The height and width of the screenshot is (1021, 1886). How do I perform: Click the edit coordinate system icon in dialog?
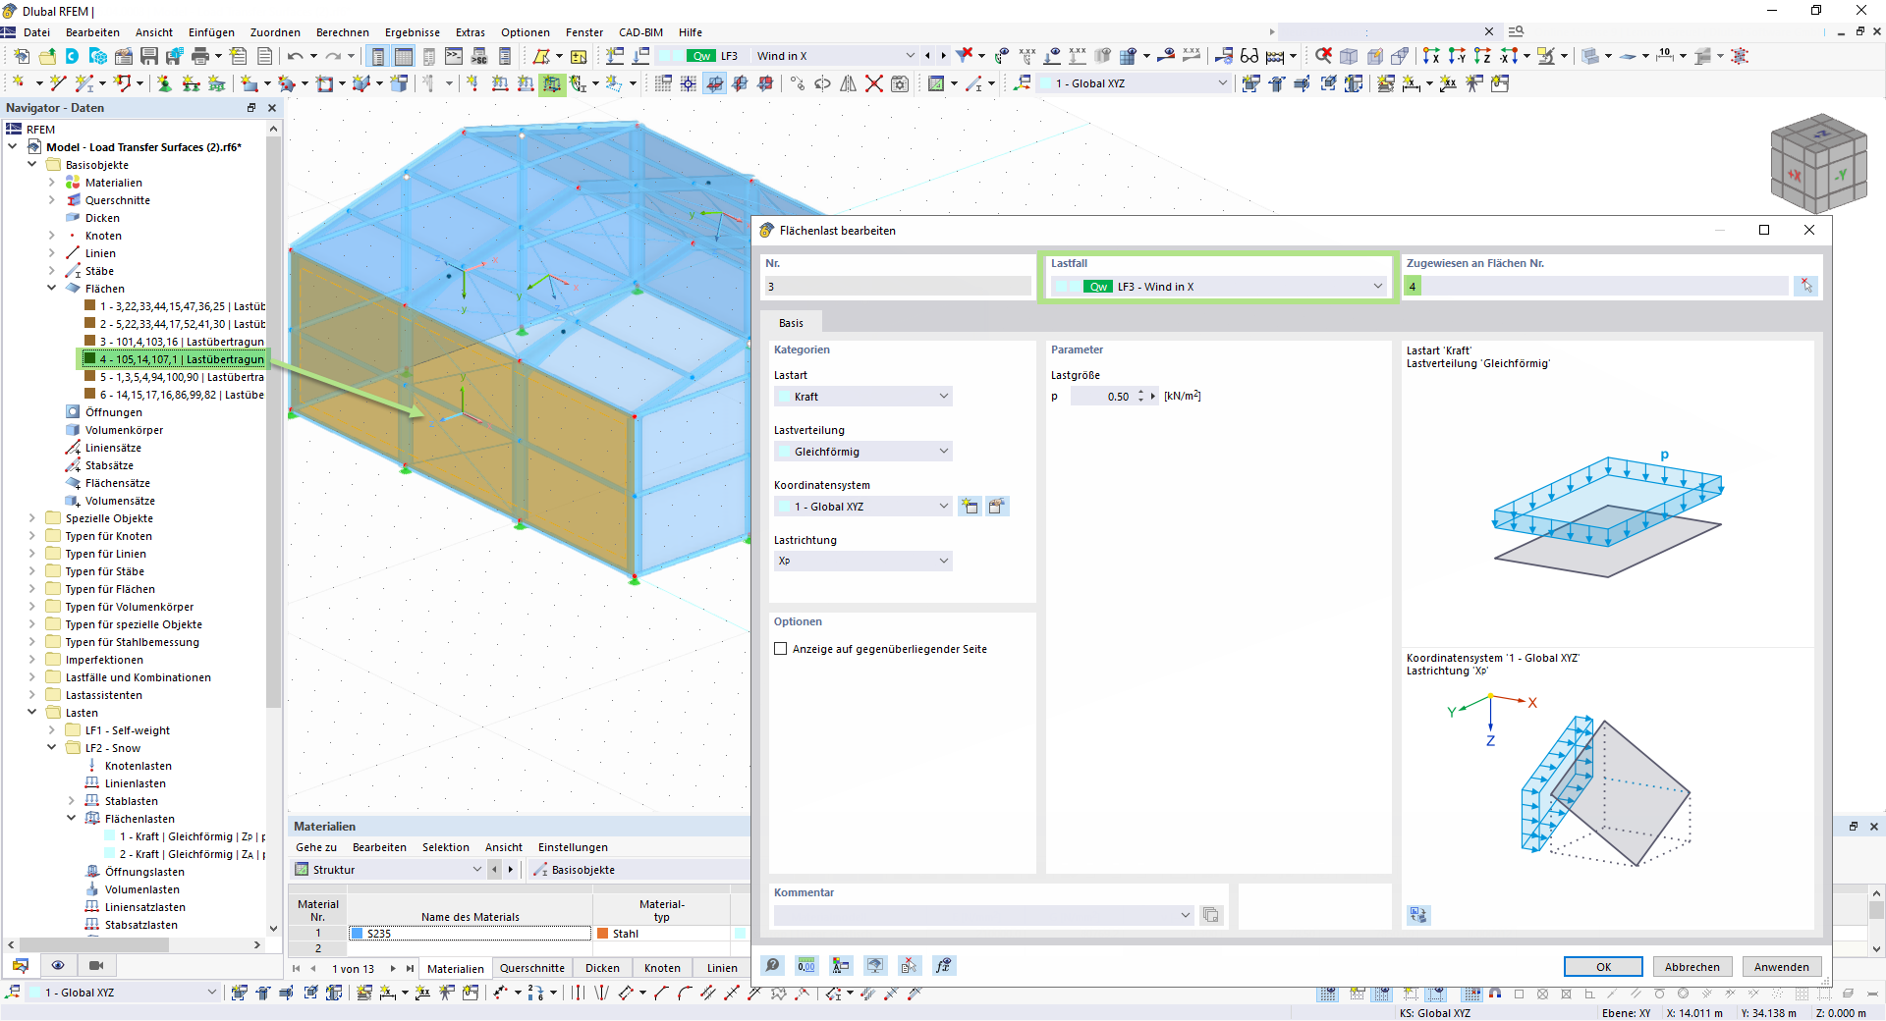point(997,507)
